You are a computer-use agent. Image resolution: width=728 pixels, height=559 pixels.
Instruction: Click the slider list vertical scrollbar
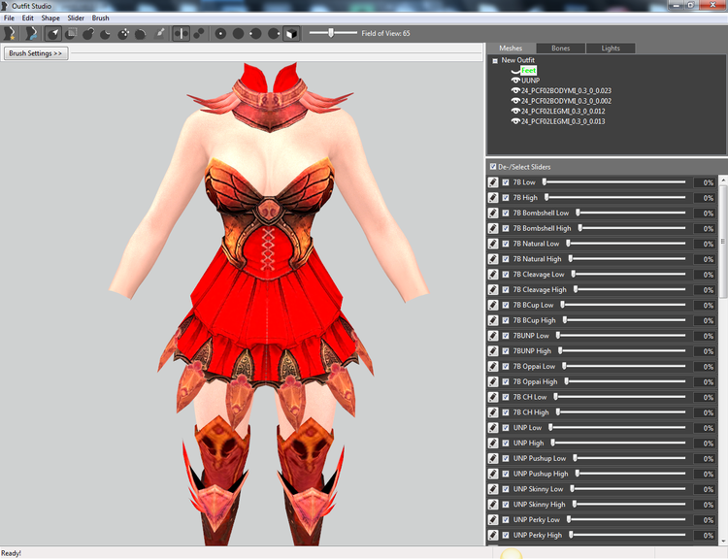[x=723, y=360]
